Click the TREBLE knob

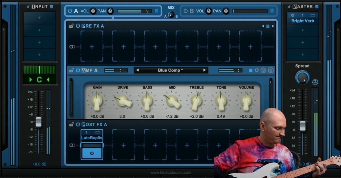pos(196,101)
